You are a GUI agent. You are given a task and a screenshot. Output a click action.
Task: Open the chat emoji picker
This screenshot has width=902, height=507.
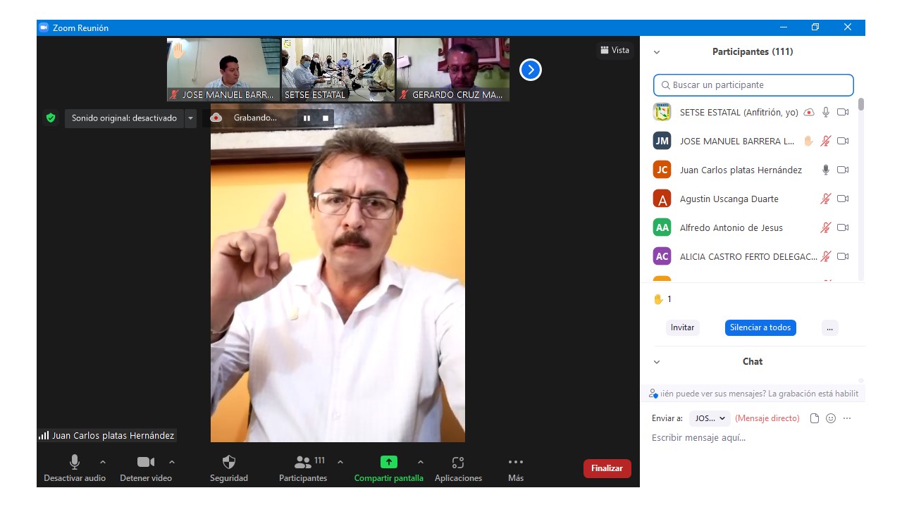(x=831, y=418)
